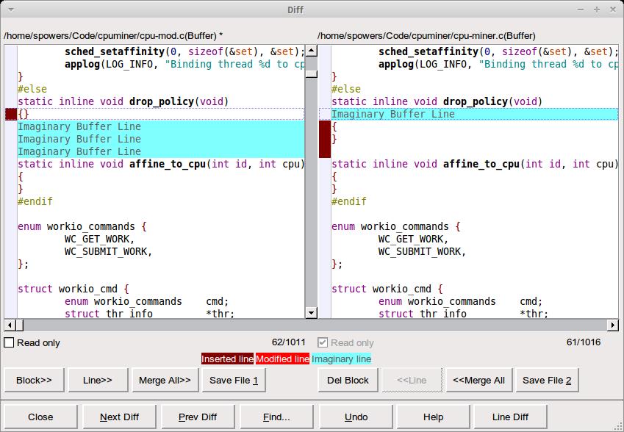Save the left file with Save File 1
Viewport: 624px width, 432px height.
[x=234, y=380]
